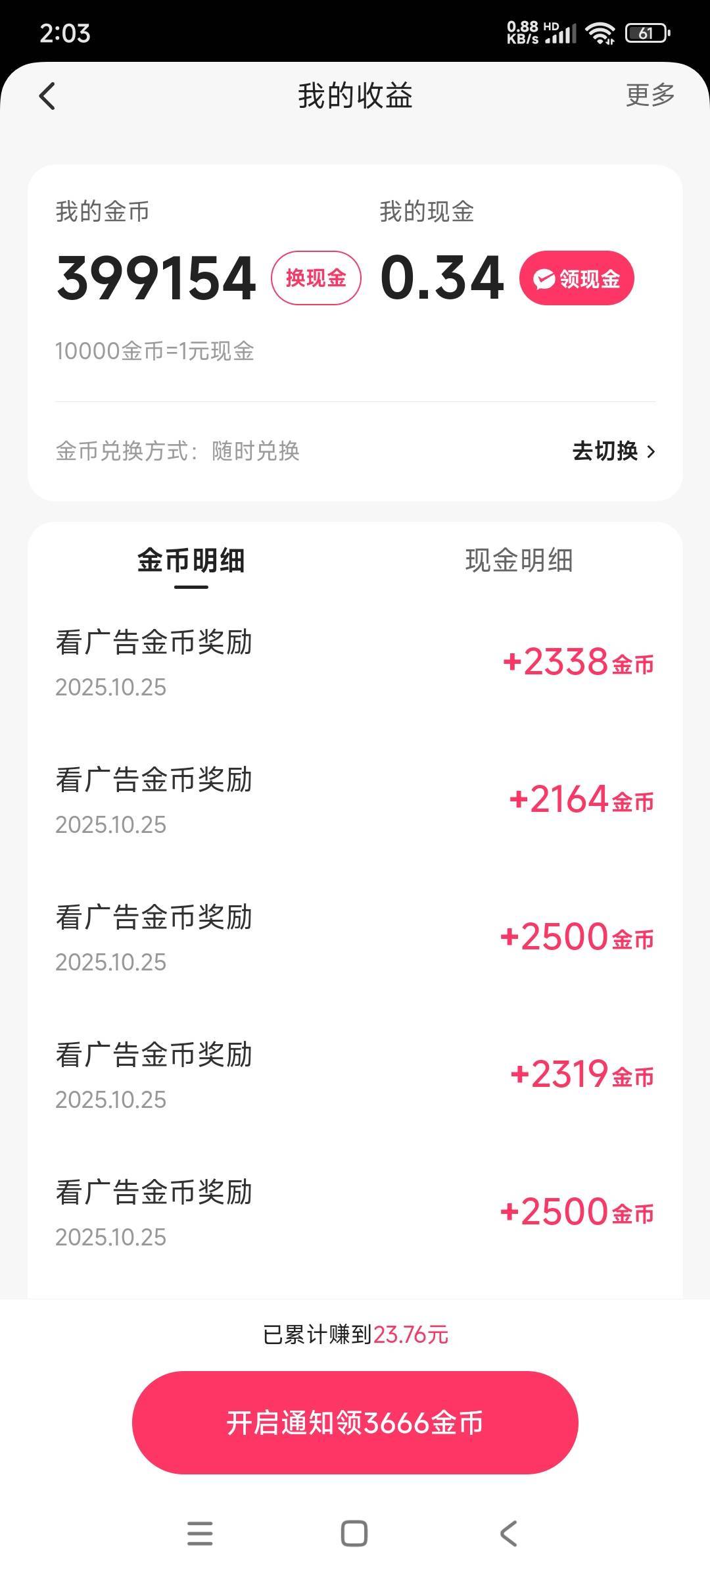Tap the battery indicator icon

tap(647, 33)
